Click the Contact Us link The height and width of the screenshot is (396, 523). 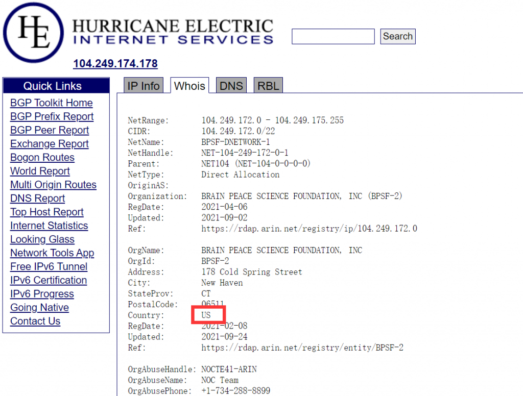coord(35,321)
